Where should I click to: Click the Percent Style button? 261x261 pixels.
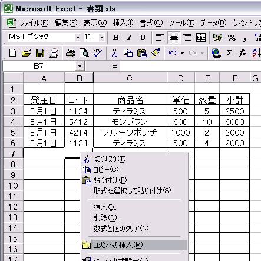coord(232,37)
